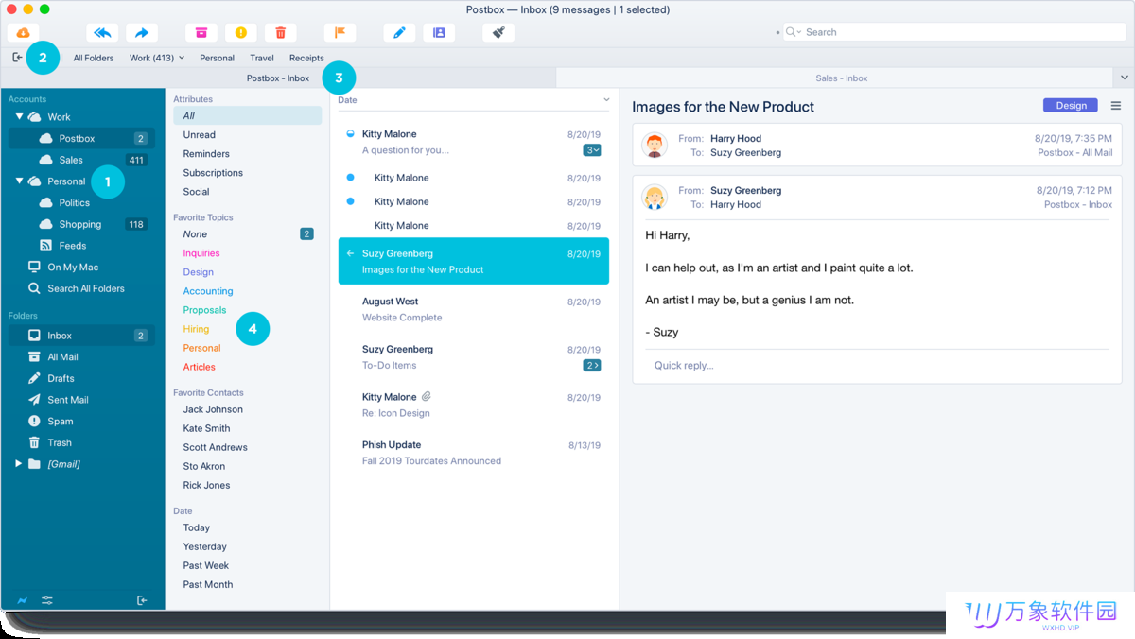Click the orange flag toolbar icon
1135x639 pixels.
340,32
